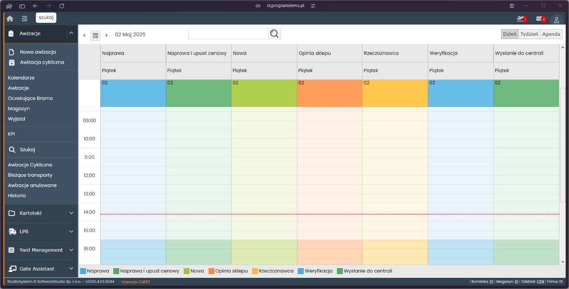Screen dimensions: 569x289
Task: Click the szukaj button in top bar
Action: 46,18
